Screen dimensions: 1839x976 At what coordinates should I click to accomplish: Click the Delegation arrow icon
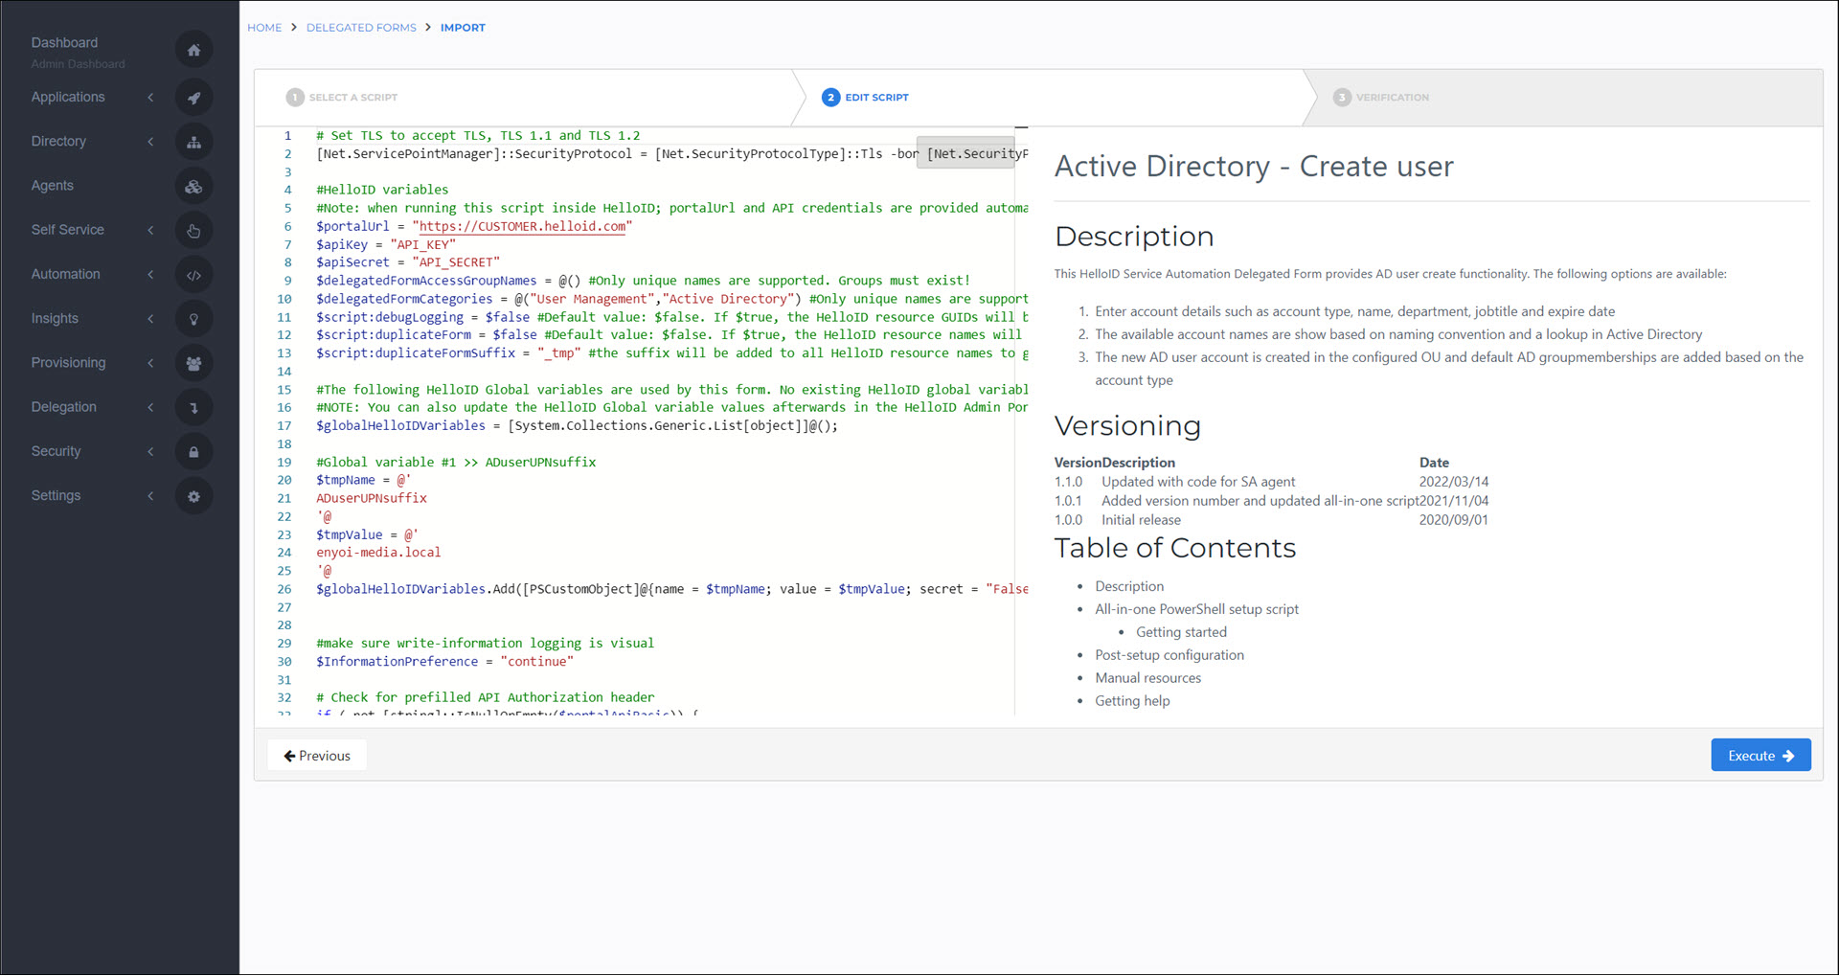pos(193,407)
